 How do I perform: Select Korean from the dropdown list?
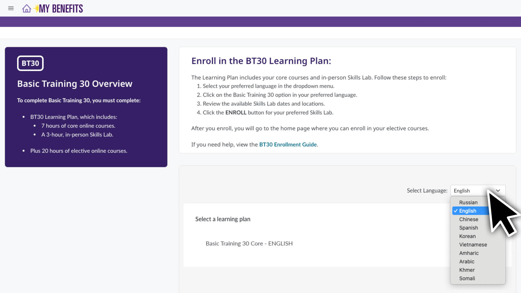[467, 236]
